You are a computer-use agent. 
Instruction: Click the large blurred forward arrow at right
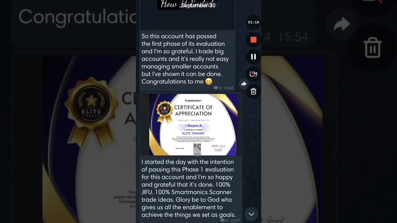point(341,24)
